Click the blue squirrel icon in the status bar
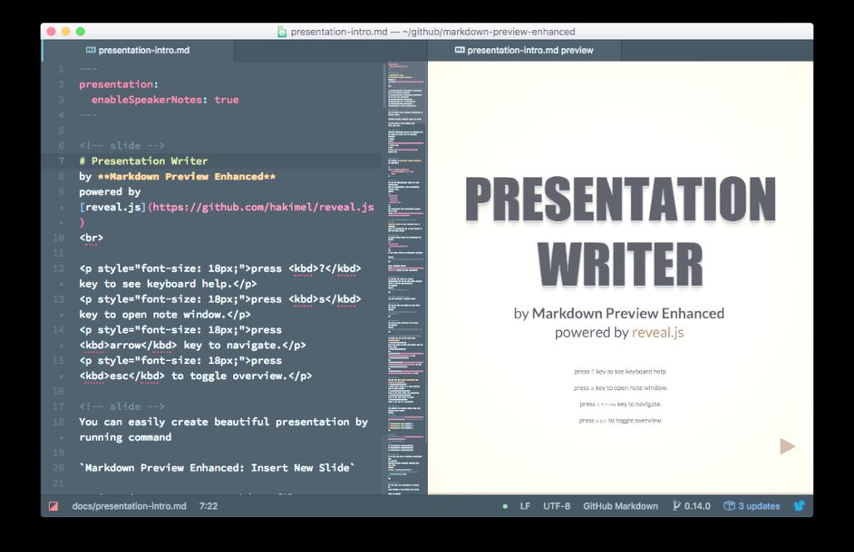Image resolution: width=854 pixels, height=552 pixels. [799, 505]
